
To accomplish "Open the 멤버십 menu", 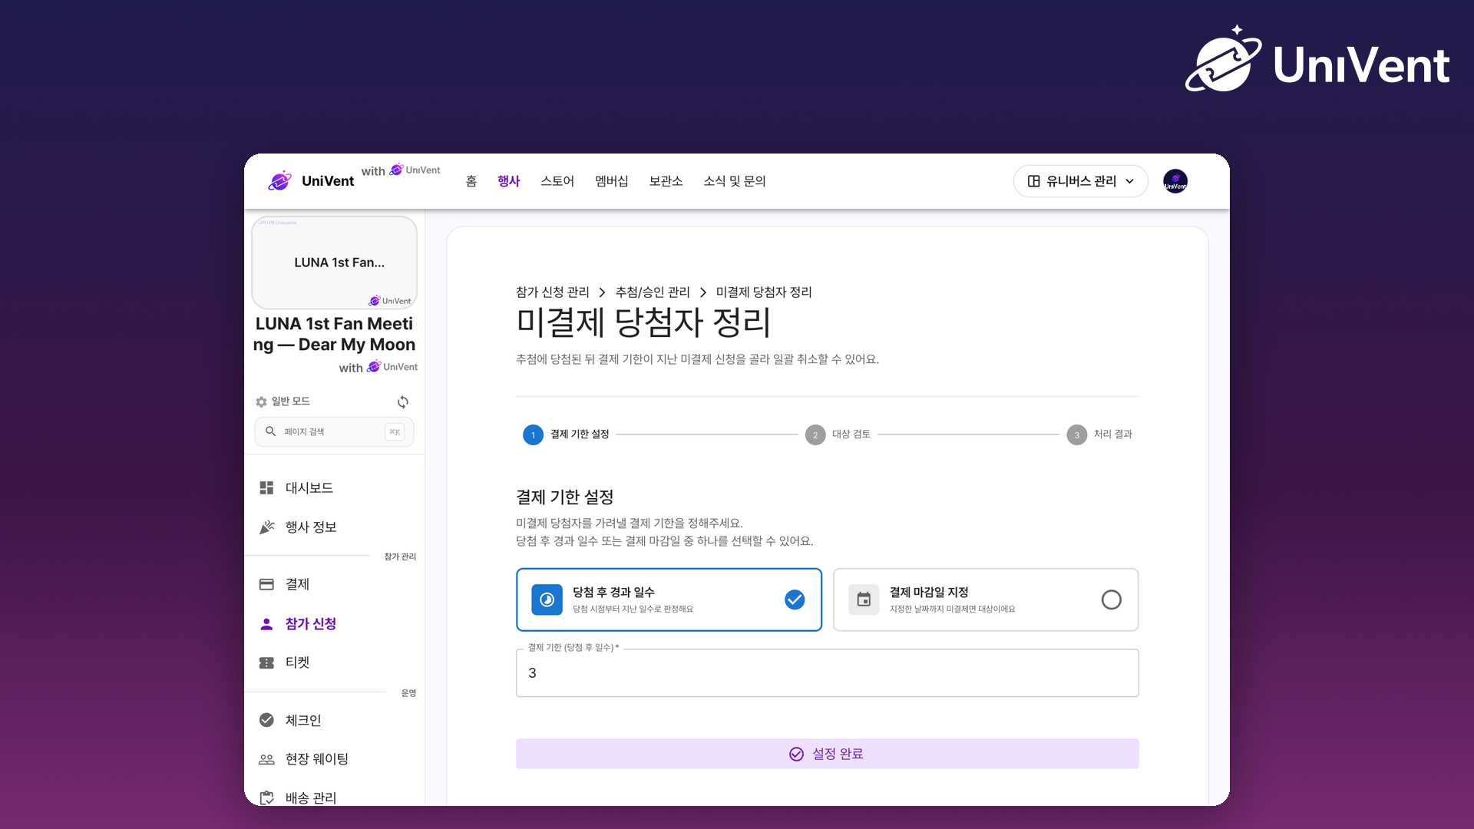I will point(611,181).
